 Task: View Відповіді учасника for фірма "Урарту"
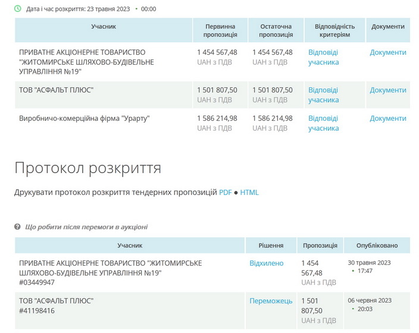pyautogui.click(x=323, y=123)
